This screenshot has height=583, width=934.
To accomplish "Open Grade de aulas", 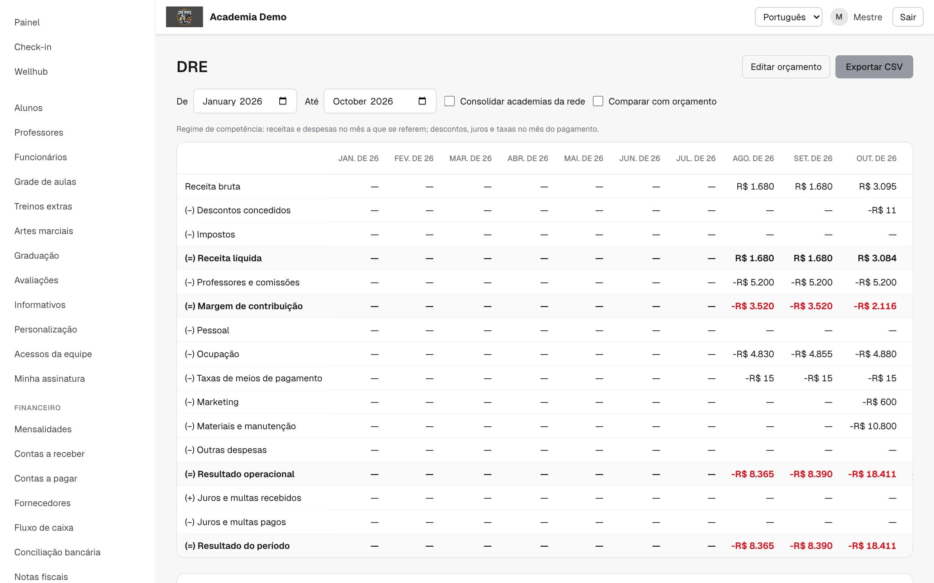I will [x=45, y=182].
